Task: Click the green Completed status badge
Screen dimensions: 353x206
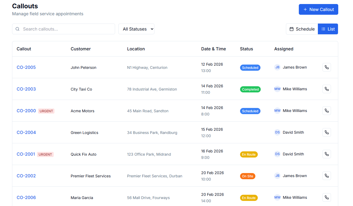Action: click(250, 89)
